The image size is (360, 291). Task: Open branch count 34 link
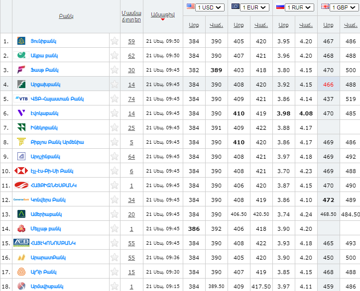(x=131, y=200)
